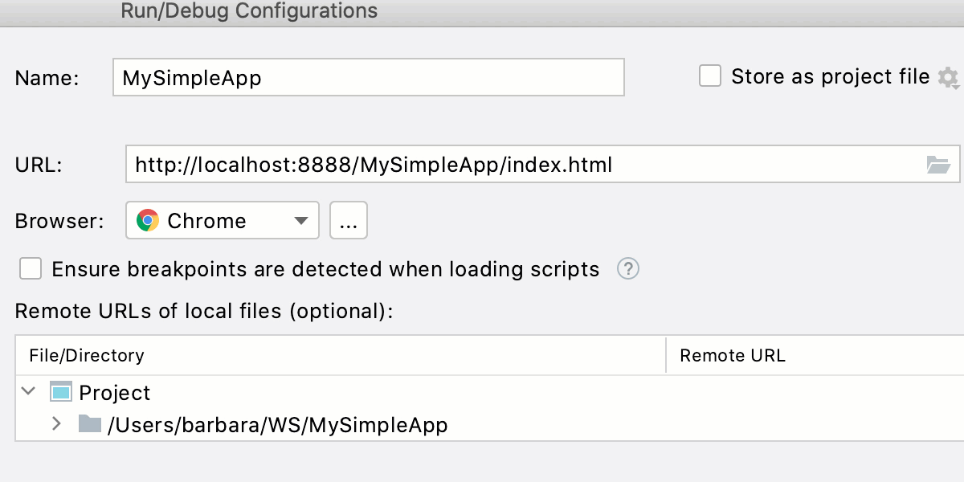
Task: Open the Browser selection dropdown
Action: pyautogui.click(x=222, y=220)
